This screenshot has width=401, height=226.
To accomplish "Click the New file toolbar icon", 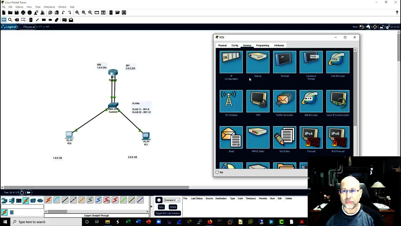I will [x=4, y=13].
